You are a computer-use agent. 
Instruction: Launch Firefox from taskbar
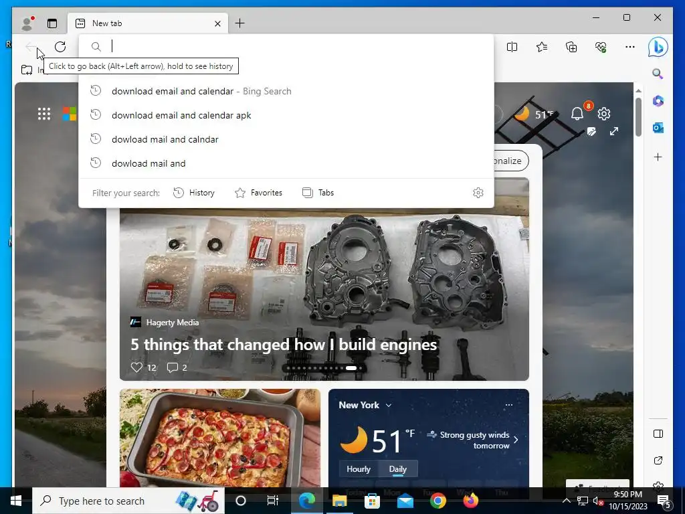(x=470, y=501)
